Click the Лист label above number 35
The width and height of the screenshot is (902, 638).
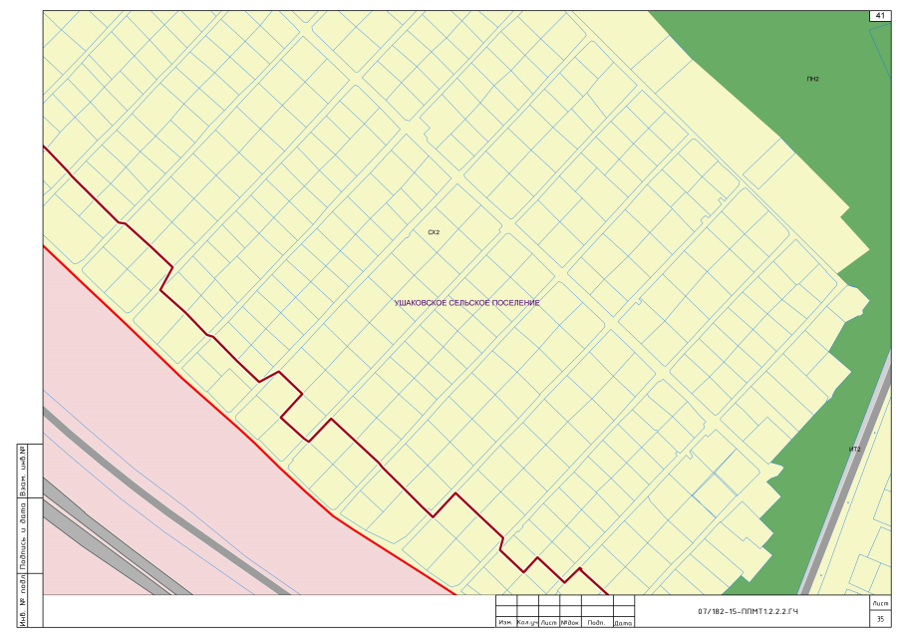[880, 603]
